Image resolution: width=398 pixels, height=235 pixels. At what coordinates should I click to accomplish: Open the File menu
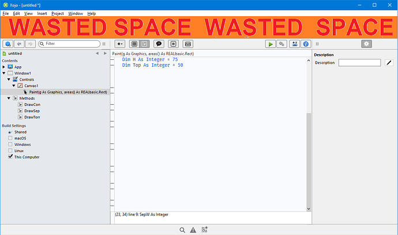coord(6,13)
